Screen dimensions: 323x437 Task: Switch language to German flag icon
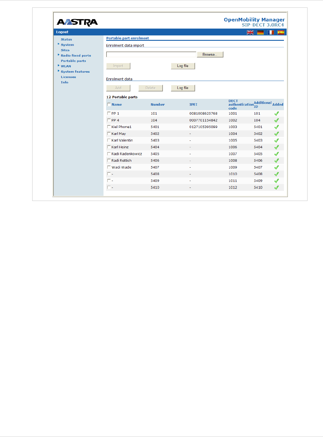click(x=260, y=32)
